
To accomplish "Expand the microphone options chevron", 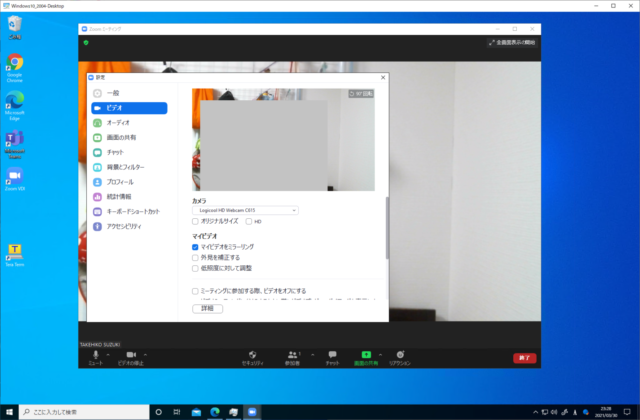I will pos(108,355).
